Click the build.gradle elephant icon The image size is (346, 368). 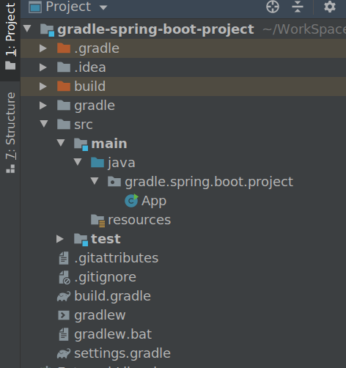(x=64, y=296)
